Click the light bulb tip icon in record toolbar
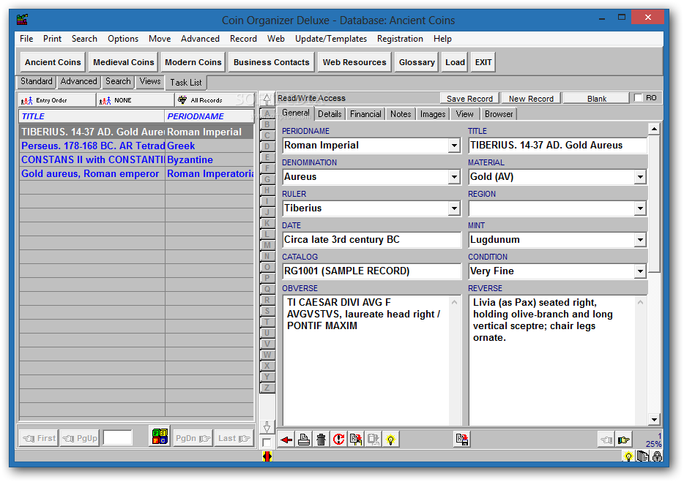Screen dimensions: 684x482 click(391, 440)
